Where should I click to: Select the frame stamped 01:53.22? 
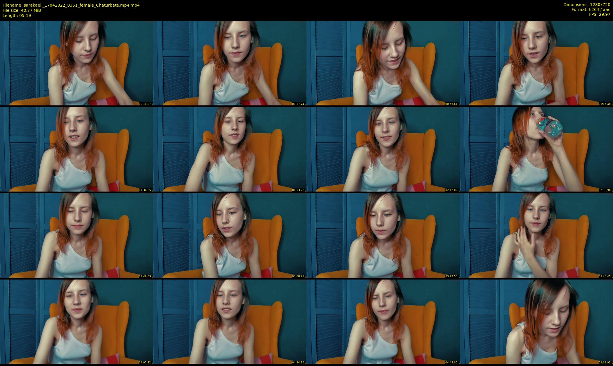click(230, 149)
